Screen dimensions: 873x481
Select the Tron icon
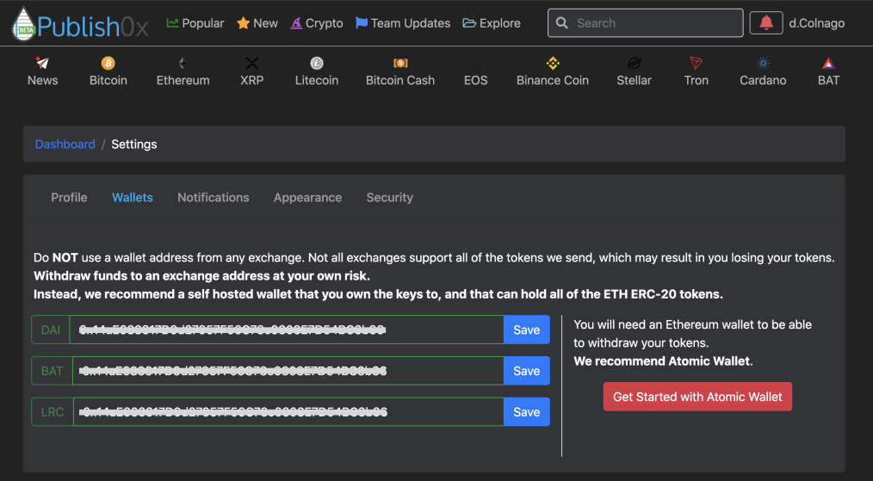pyautogui.click(x=696, y=63)
